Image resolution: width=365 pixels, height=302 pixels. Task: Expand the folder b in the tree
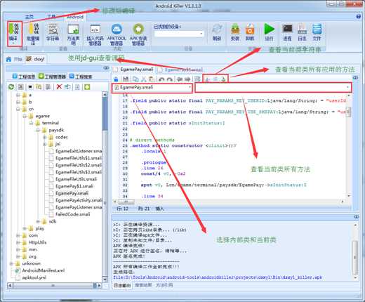[18, 102]
